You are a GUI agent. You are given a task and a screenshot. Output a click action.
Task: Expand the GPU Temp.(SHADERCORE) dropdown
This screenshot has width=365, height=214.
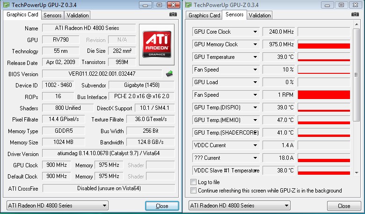click(x=255, y=133)
